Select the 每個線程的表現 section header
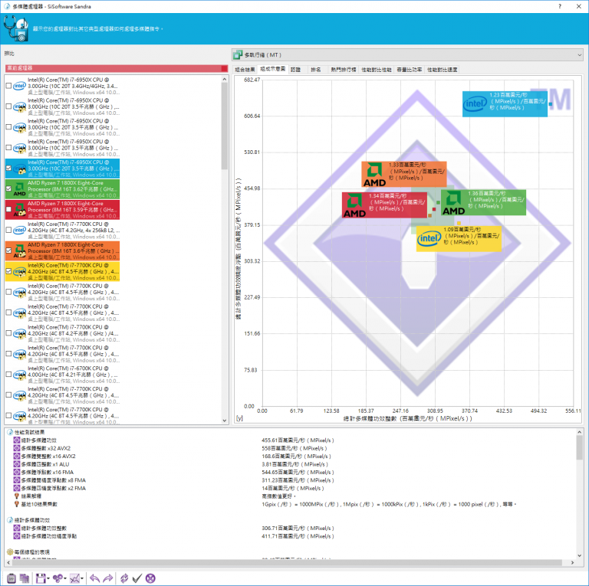589x586 pixels. 32,552
